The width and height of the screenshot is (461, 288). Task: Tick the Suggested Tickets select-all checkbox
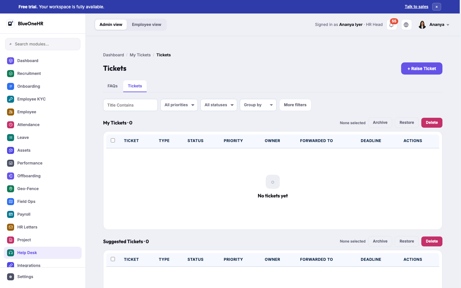point(113,259)
